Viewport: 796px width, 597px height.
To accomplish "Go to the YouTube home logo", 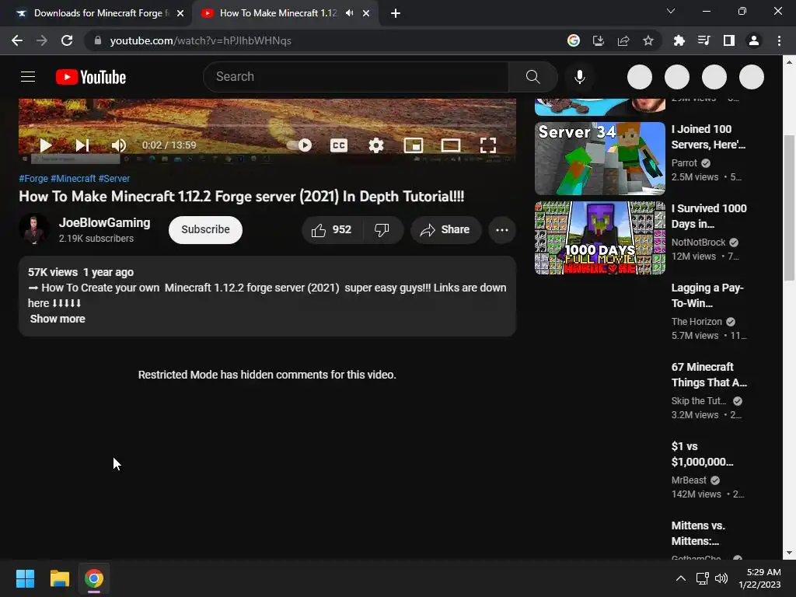I will tap(91, 77).
